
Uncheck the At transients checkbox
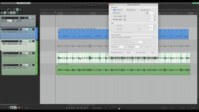point(114,10)
